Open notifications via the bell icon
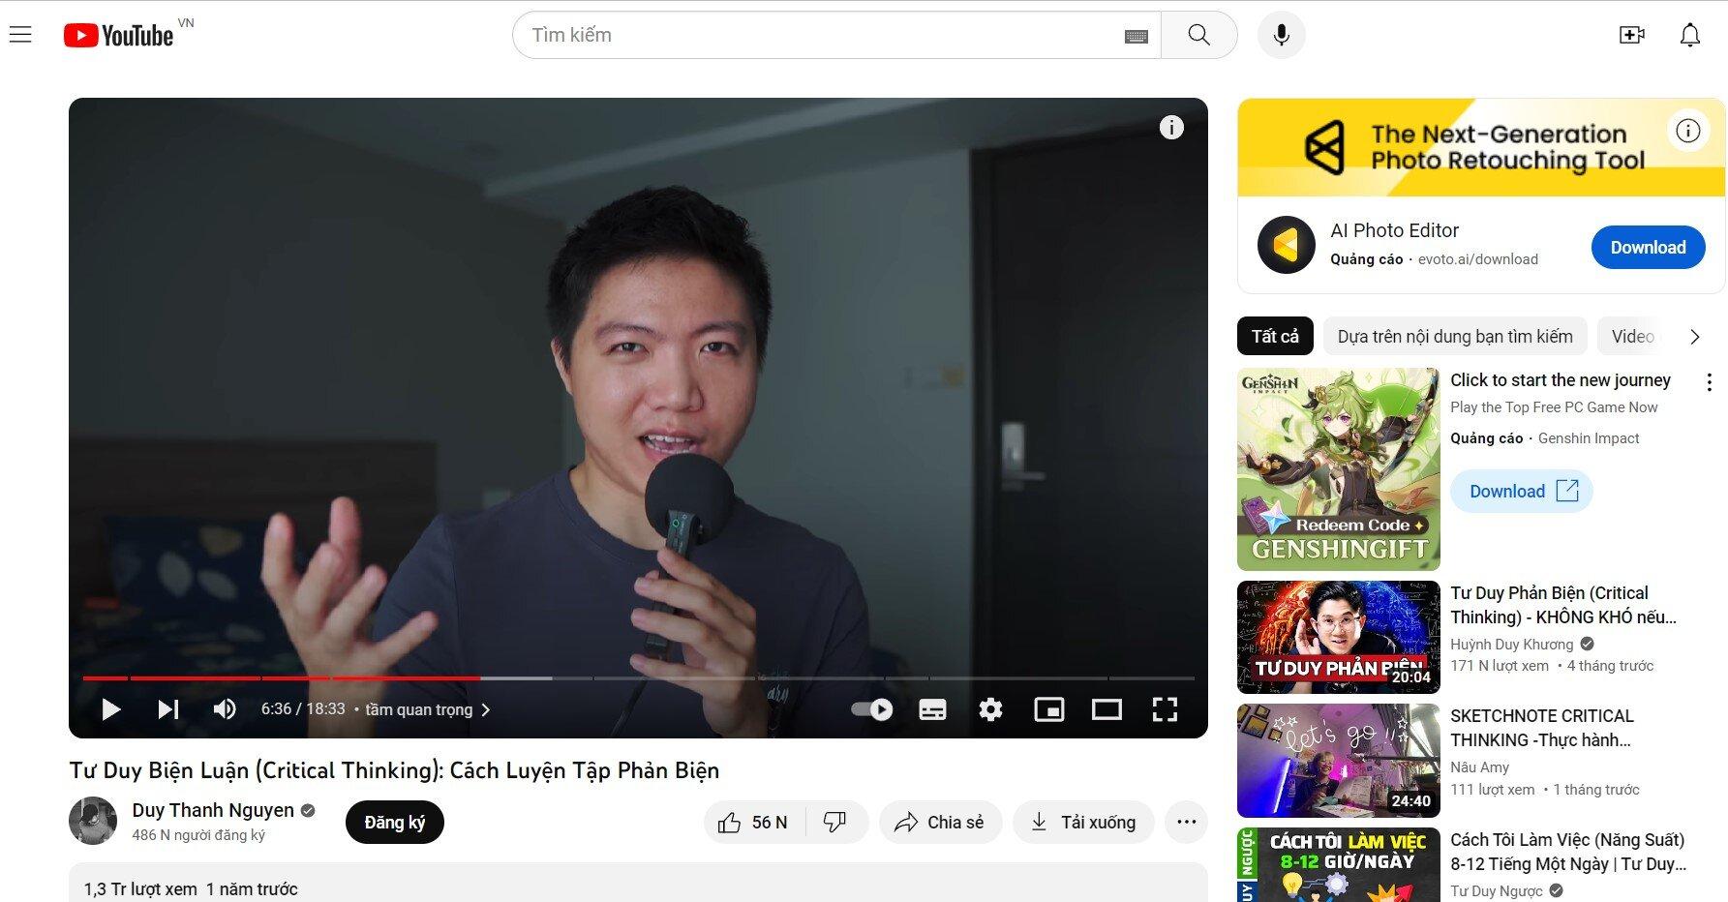Viewport: 1728px width, 902px height. point(1690,34)
